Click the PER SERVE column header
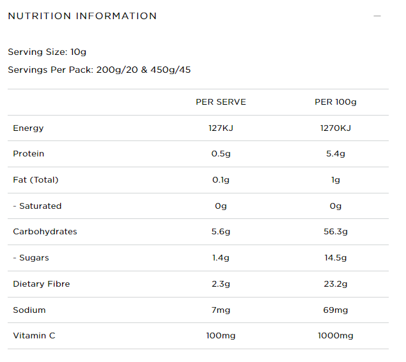Viewport: 406px width, 362px height. [221, 102]
